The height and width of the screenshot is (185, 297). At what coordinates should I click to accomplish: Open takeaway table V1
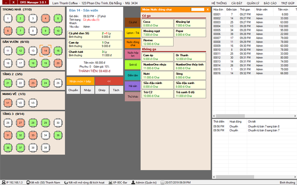(8, 103)
